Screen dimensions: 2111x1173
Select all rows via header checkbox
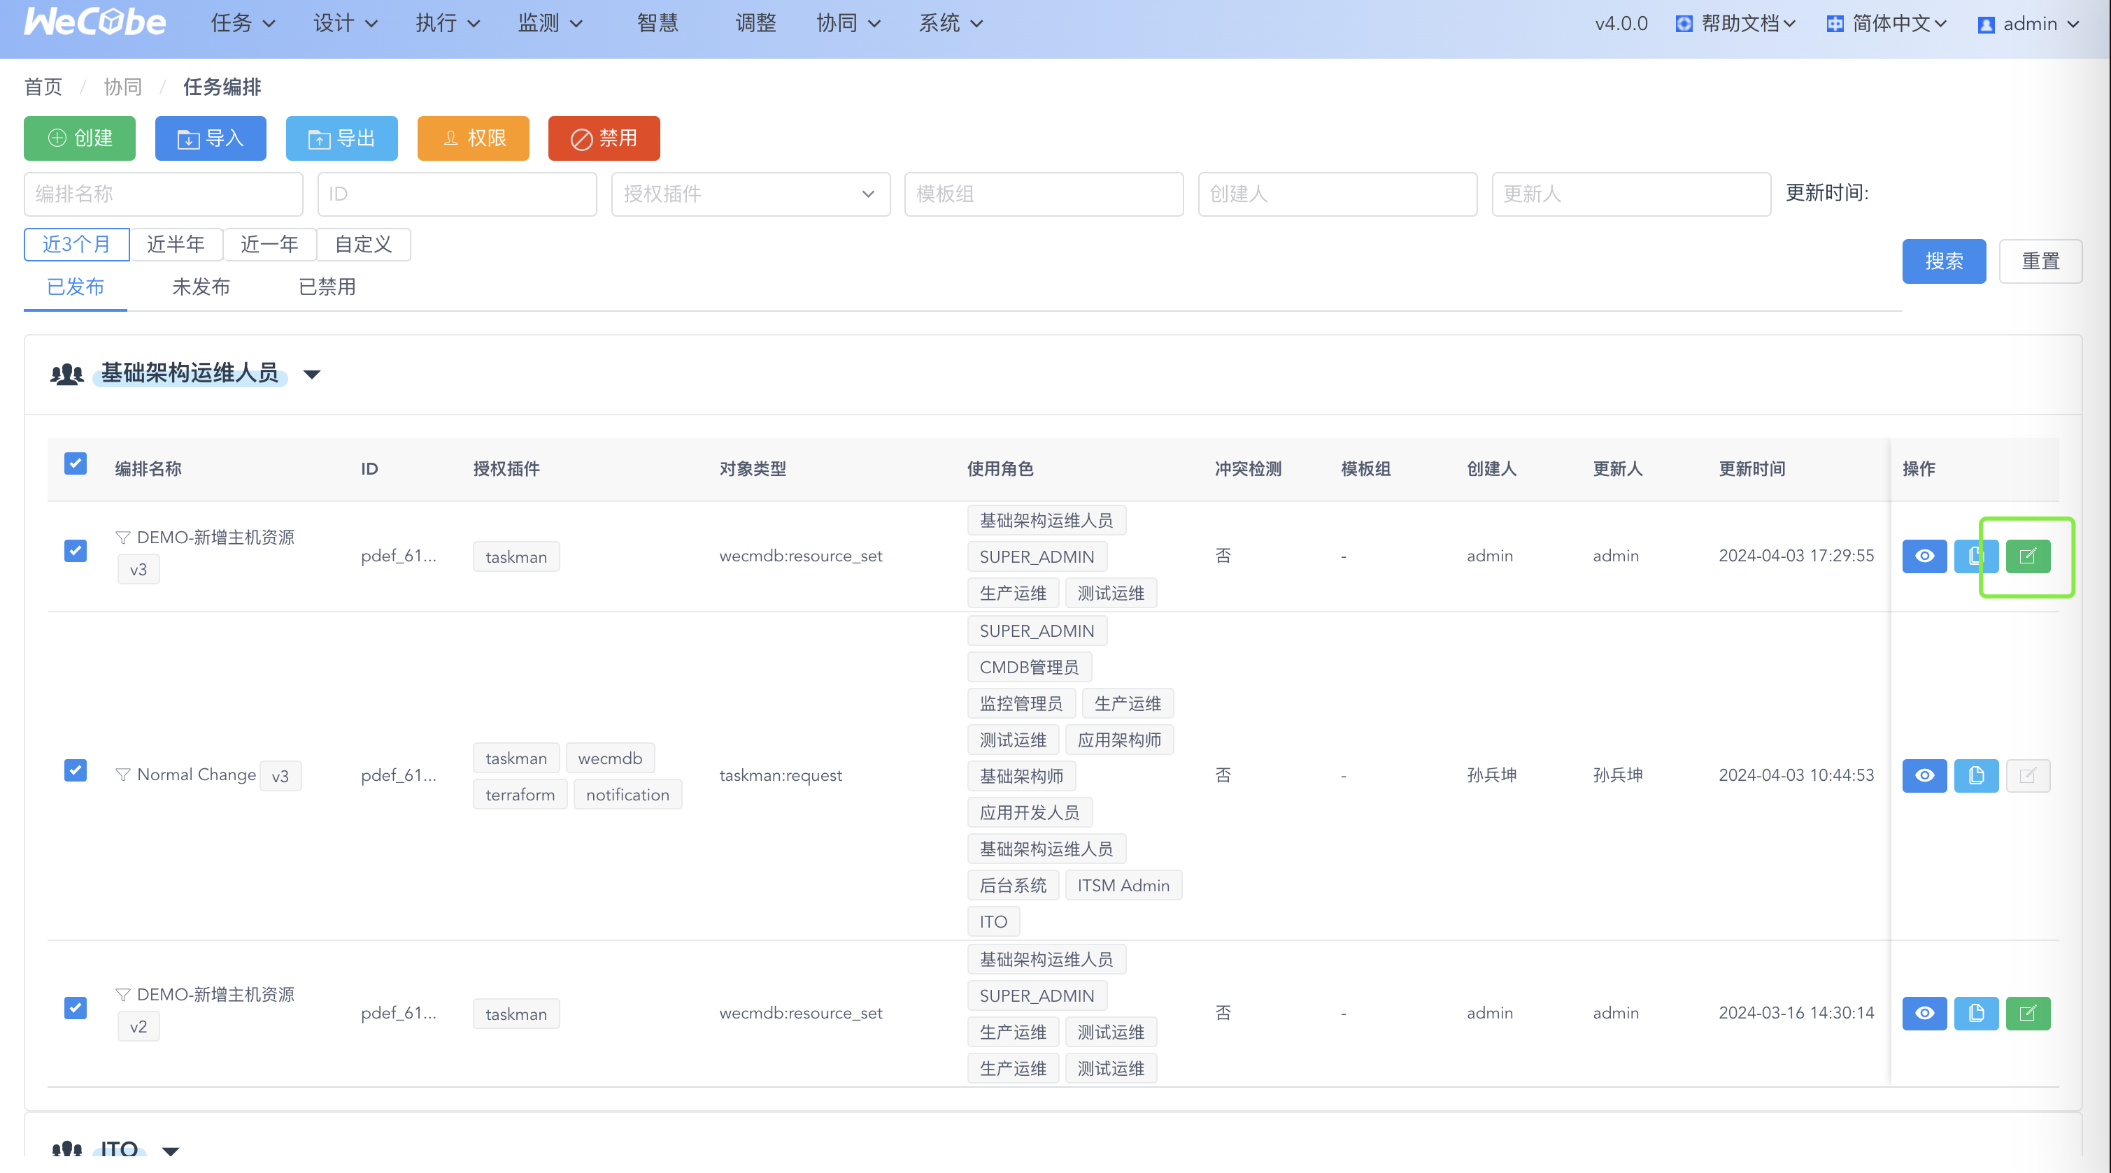76,463
